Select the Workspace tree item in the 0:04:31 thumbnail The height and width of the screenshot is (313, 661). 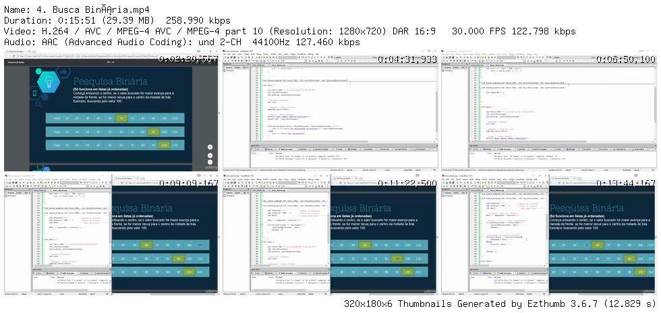click(229, 70)
